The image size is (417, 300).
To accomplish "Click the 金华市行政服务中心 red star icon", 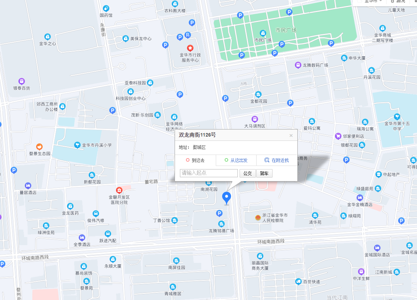I will pos(190,48).
